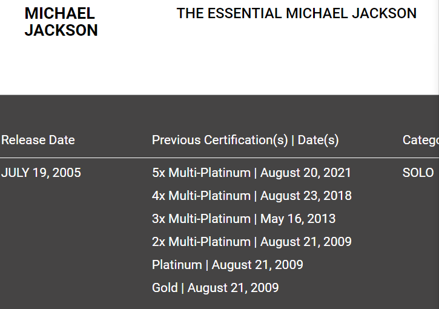This screenshot has height=309, width=439.
Task: Click the date beside 2x Multi-Platinum
Action: tap(306, 242)
